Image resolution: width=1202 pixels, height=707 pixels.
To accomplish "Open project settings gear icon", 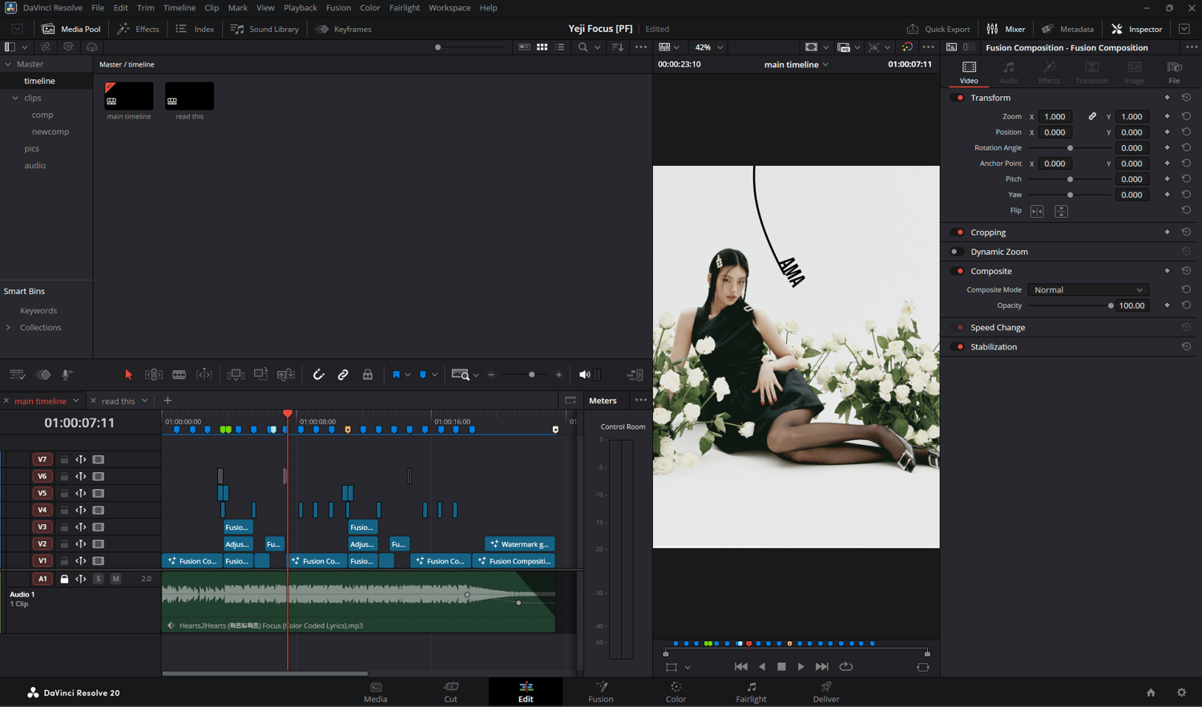I will (1181, 693).
